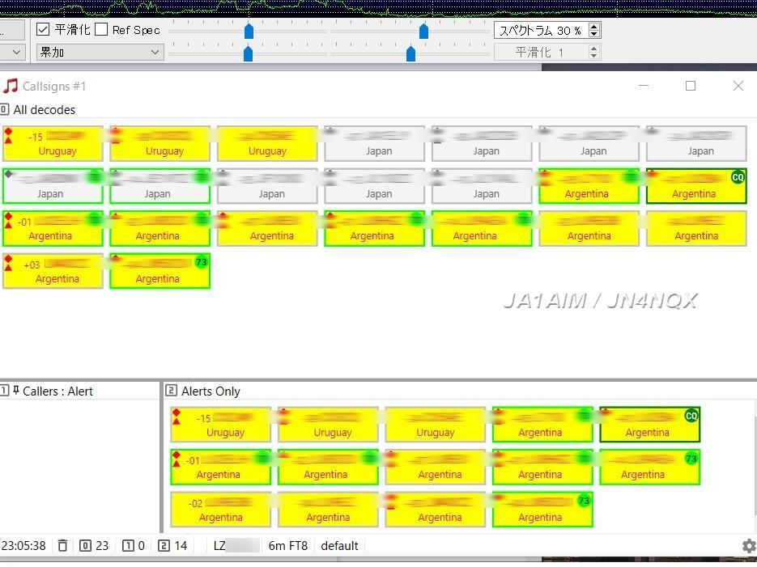Click the pin icon beside Callers : Alert
Screen dimensions: 757x567
(15, 391)
